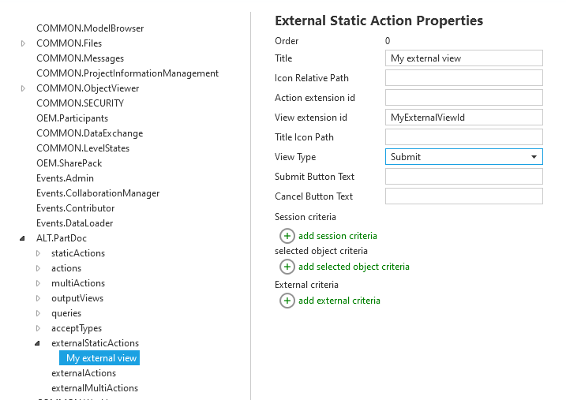566x400 pixels.
Task: Click the plus icon for selected object criteria
Action: (x=287, y=267)
